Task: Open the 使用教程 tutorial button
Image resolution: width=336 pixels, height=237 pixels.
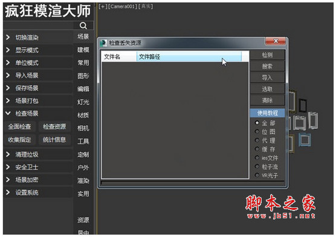Action: pos(268,113)
